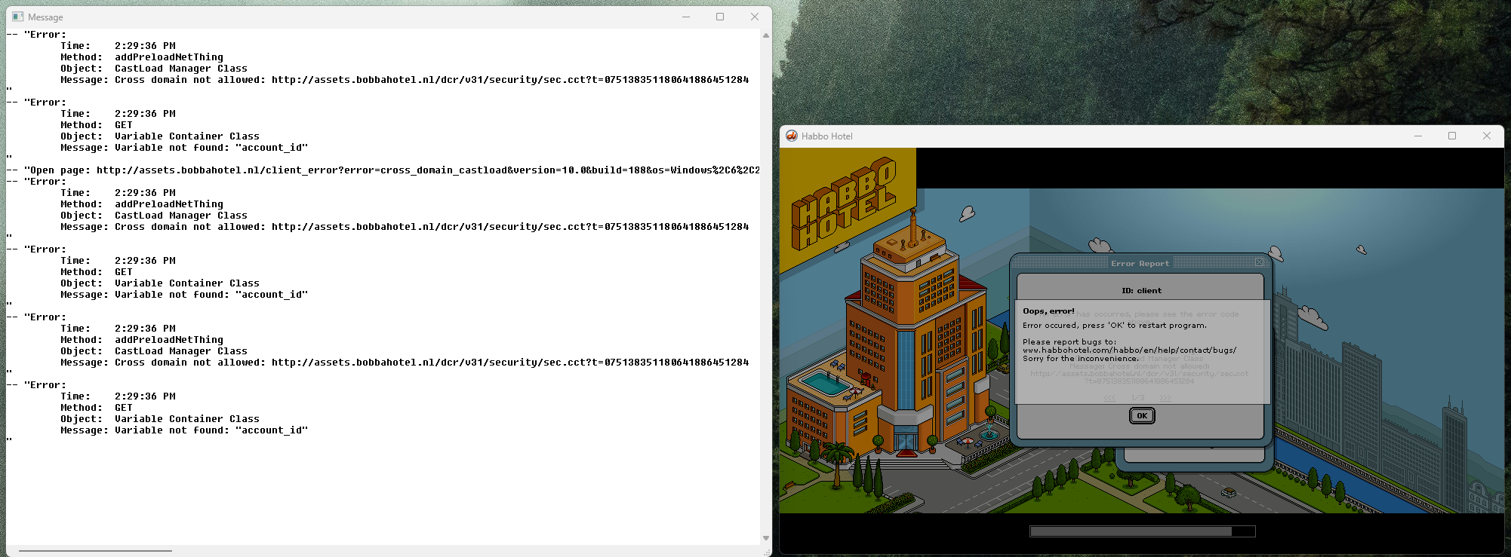Go to the next error page with >>>
This screenshot has width=1511, height=557.
pyautogui.click(x=1165, y=398)
